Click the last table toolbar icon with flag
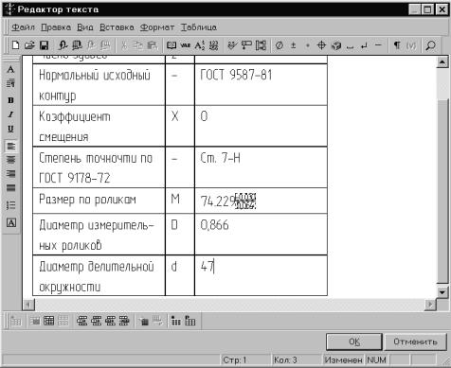 coord(190,321)
